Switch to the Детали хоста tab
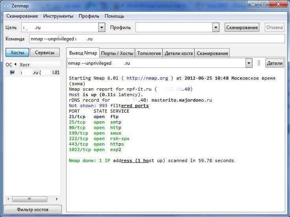 tap(179, 53)
